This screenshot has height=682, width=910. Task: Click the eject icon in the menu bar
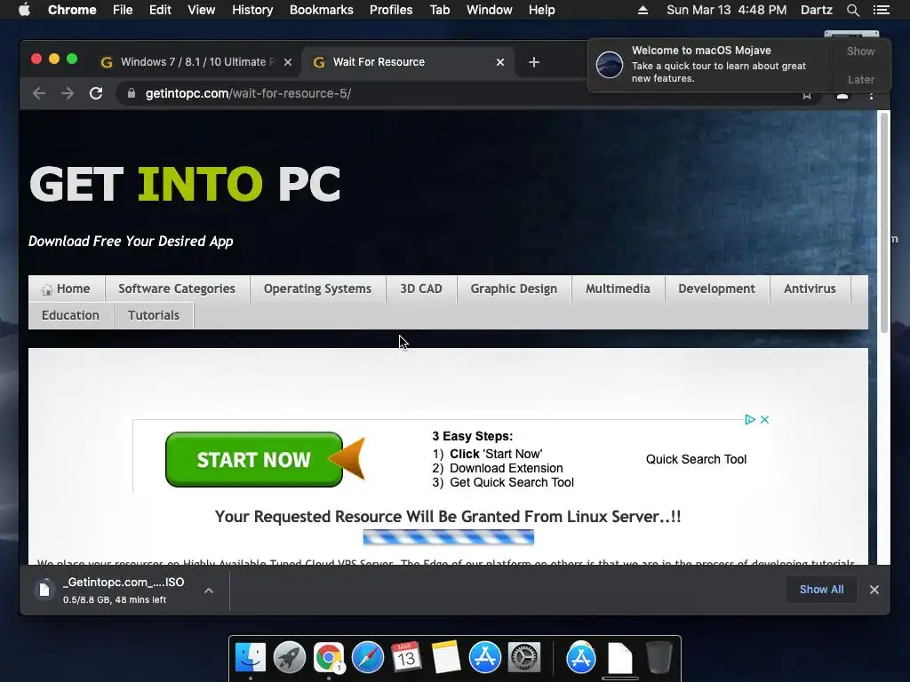click(643, 10)
